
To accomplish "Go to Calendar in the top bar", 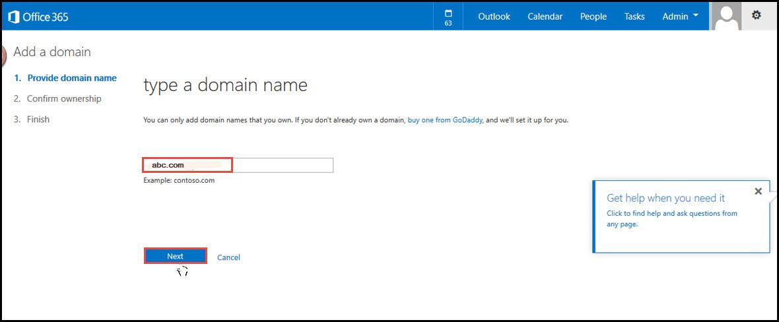I will 545,16.
